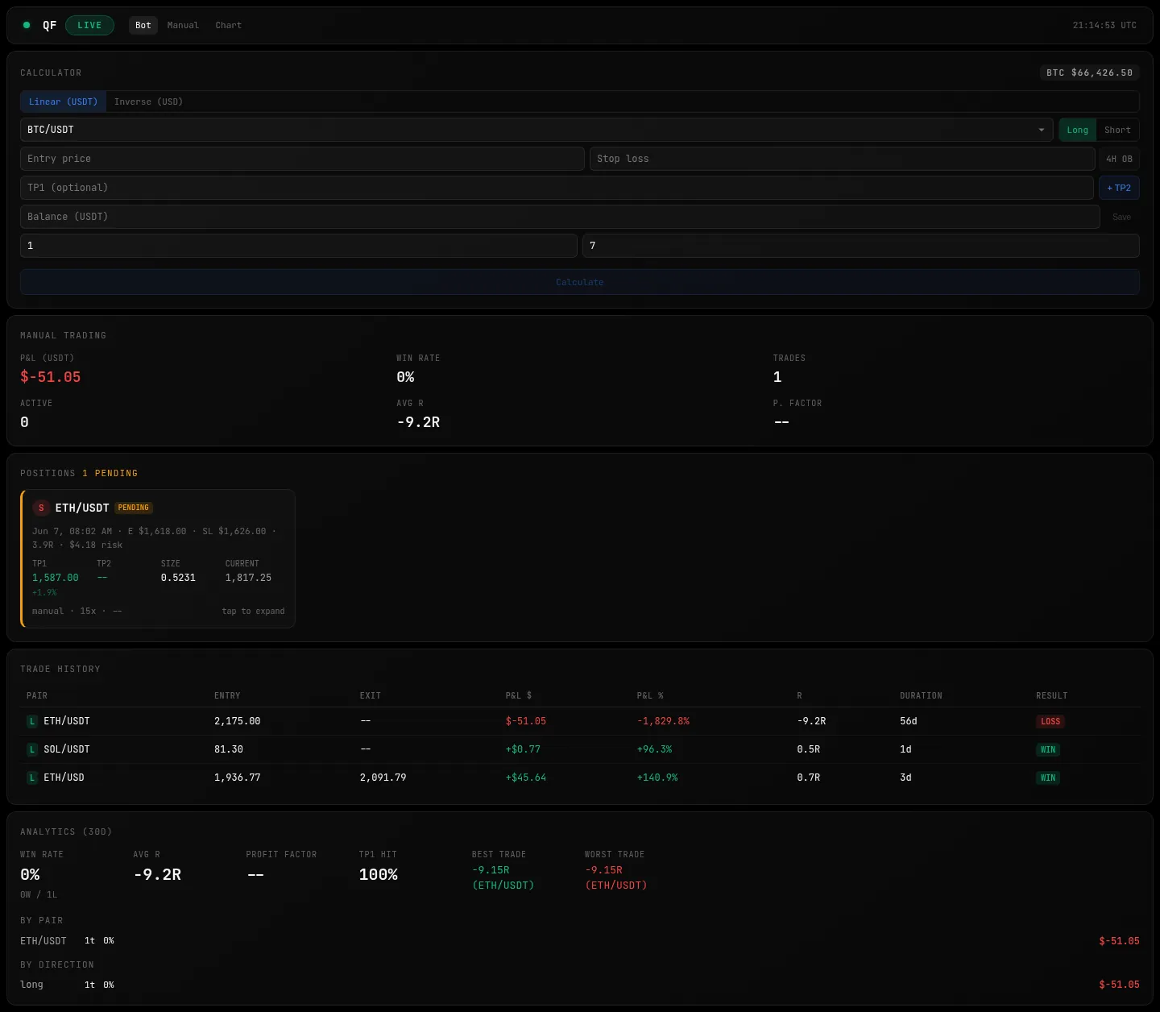Screen dimensions: 1160x1012
Task: Open the Chart tab
Action: 229,25
